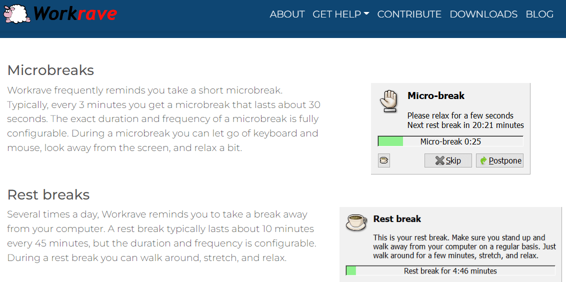This screenshot has width=566, height=282.
Task: Click the X icon on Skip button
Action: point(439,160)
